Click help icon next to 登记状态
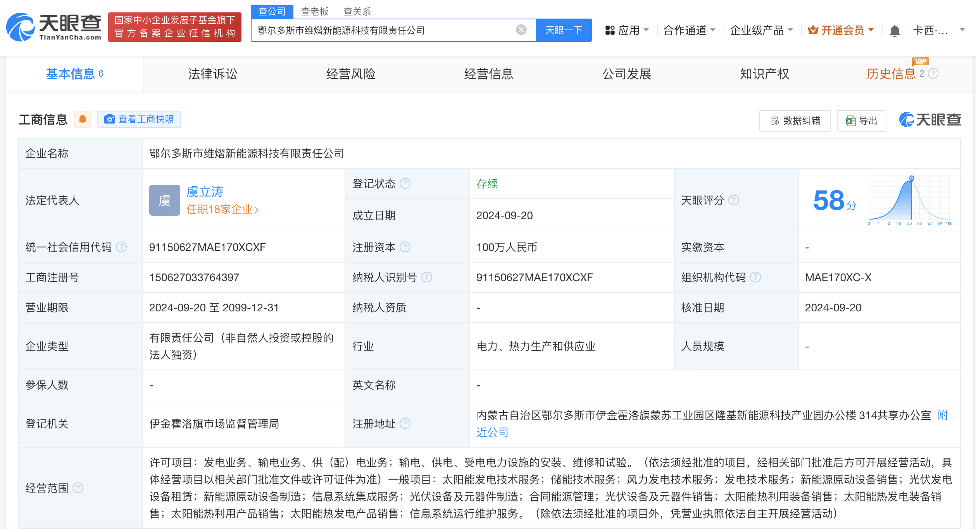Image resolution: width=976 pixels, height=529 pixels. 405,183
